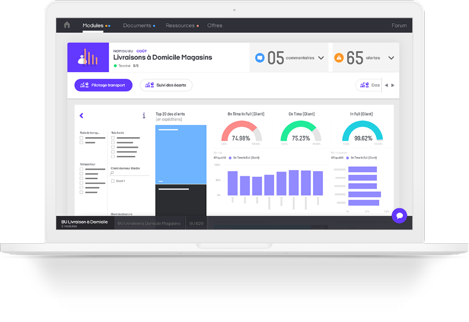
Task: Click the blue block in Top 20 clients chart
Action: click(x=181, y=154)
